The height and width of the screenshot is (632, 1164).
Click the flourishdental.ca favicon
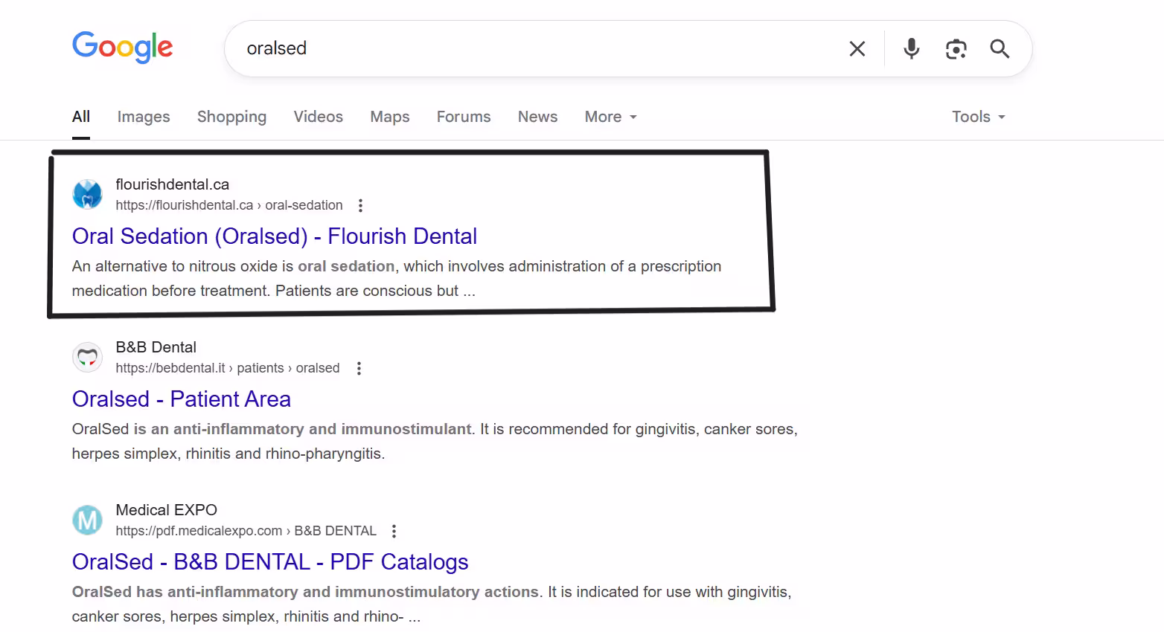tap(87, 195)
